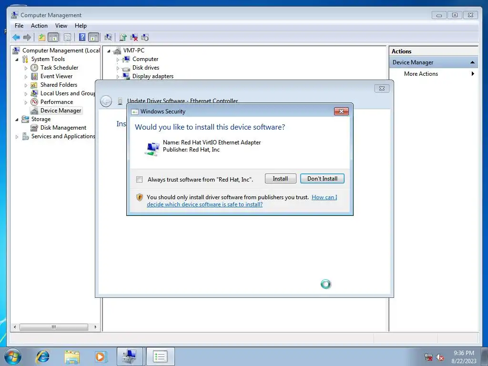Click the blue Help question mark icon
Screen dimensions: 488x366
[82, 38]
